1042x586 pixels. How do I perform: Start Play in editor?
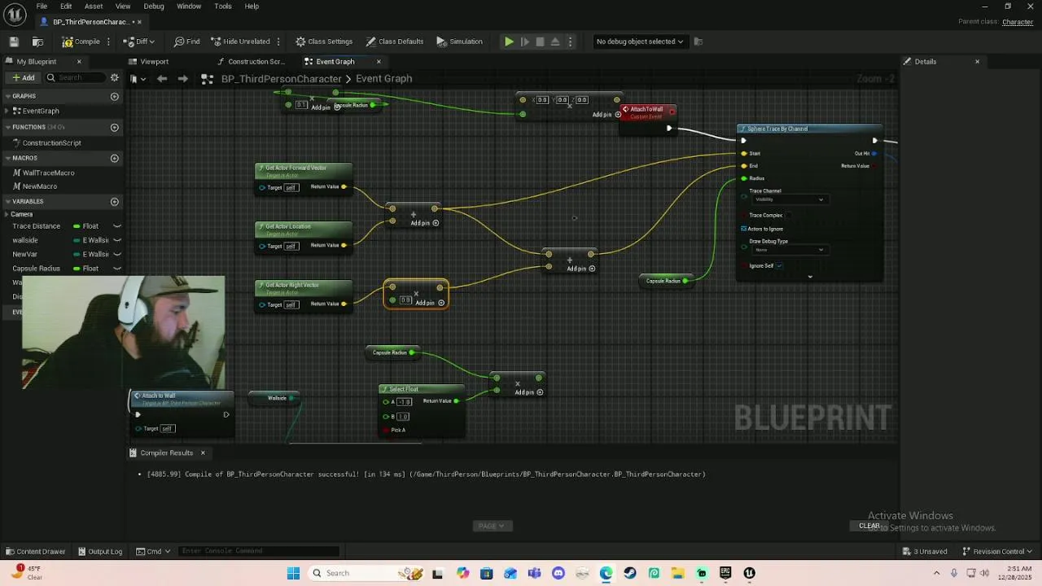pos(509,42)
